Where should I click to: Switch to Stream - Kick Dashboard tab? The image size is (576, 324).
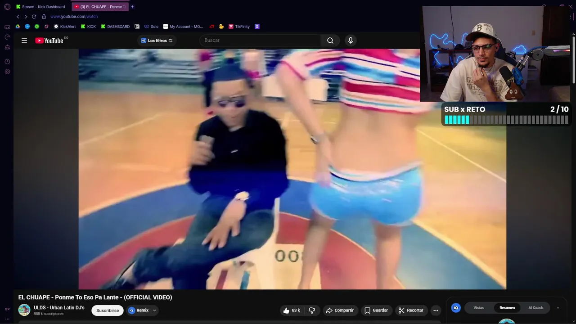pyautogui.click(x=40, y=7)
